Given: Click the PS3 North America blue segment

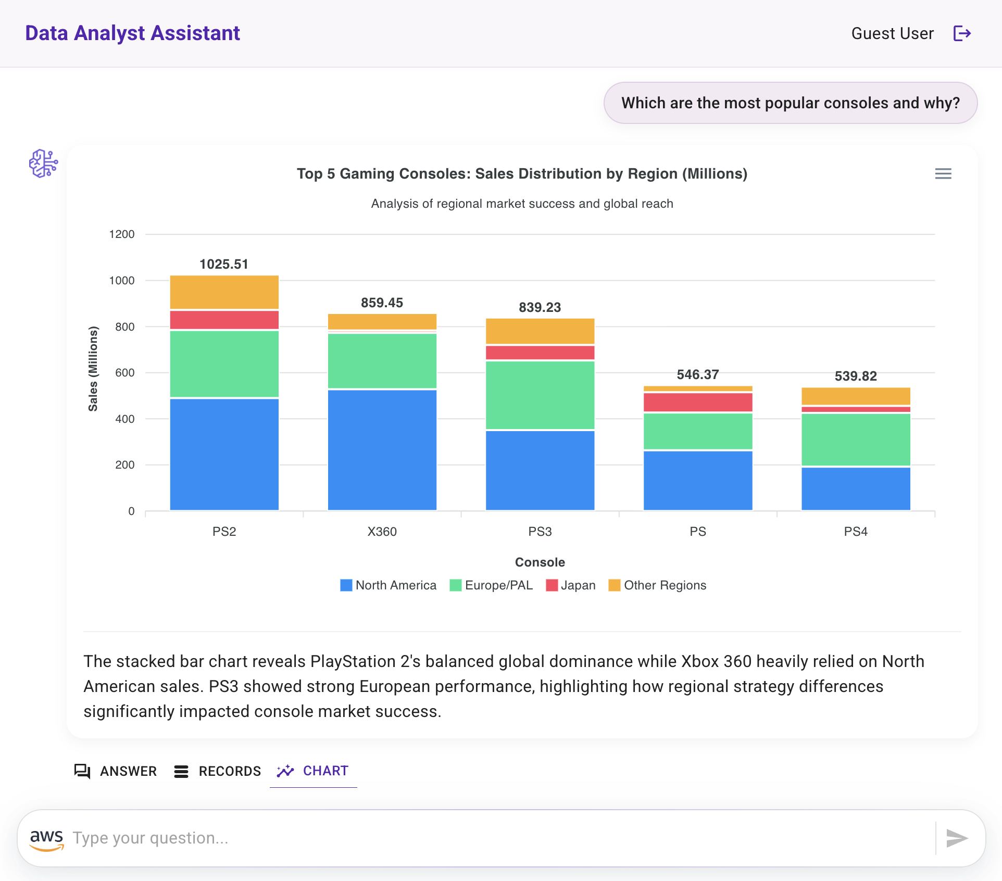Looking at the screenshot, I should tap(540, 470).
